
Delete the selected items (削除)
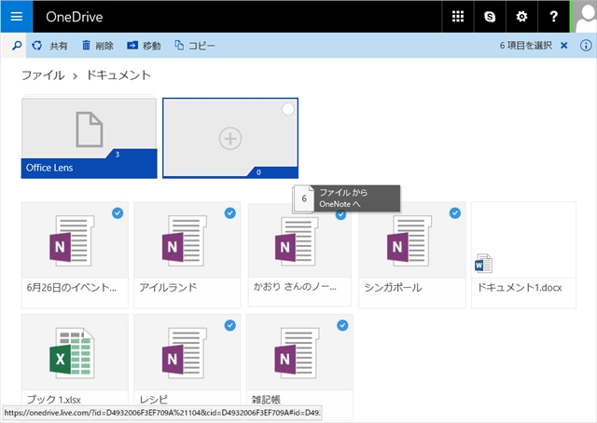pos(98,46)
